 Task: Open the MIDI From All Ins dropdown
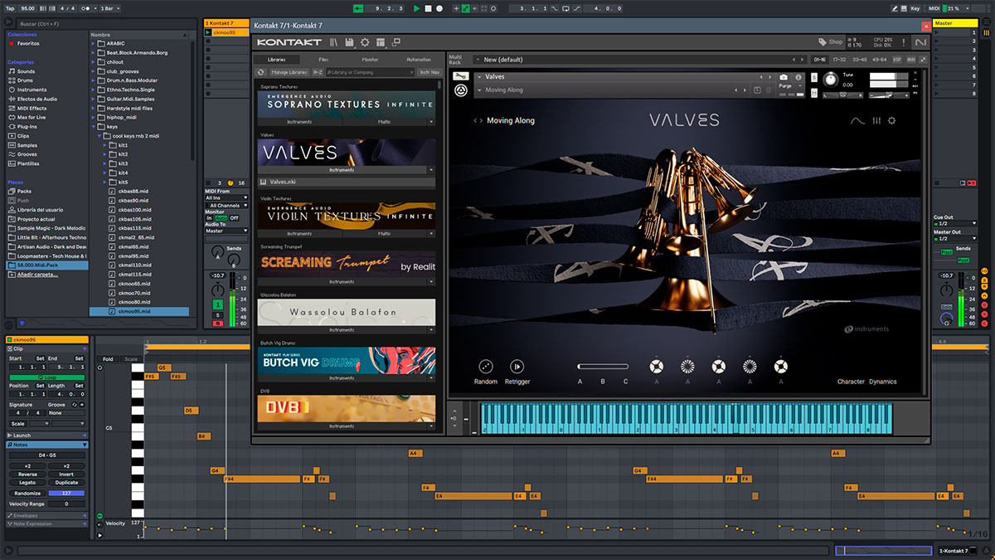point(226,198)
